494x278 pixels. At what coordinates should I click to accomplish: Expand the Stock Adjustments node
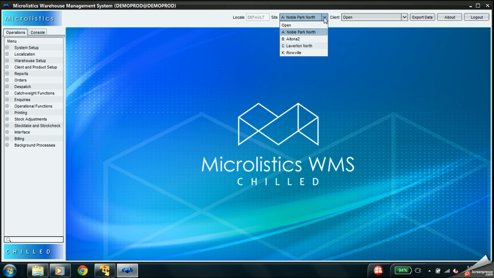(x=7, y=119)
